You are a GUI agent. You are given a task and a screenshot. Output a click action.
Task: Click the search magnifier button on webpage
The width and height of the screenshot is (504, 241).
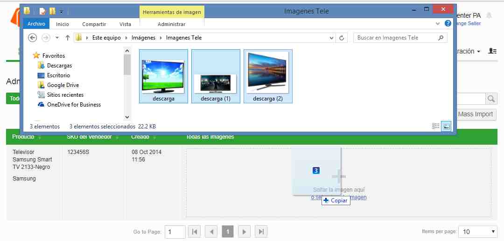pyautogui.click(x=491, y=99)
